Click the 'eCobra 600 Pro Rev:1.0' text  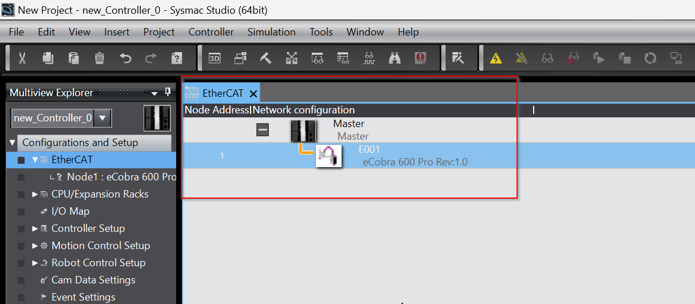(x=415, y=162)
